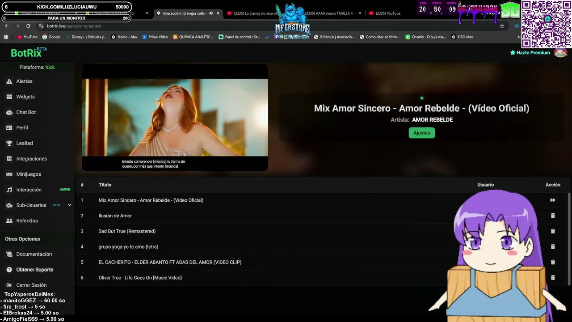Click the address bar showing botrix.live
572x322 pixels.
pyautogui.click(x=268, y=26)
